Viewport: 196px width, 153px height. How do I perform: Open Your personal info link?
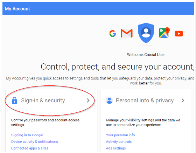click(x=120, y=135)
